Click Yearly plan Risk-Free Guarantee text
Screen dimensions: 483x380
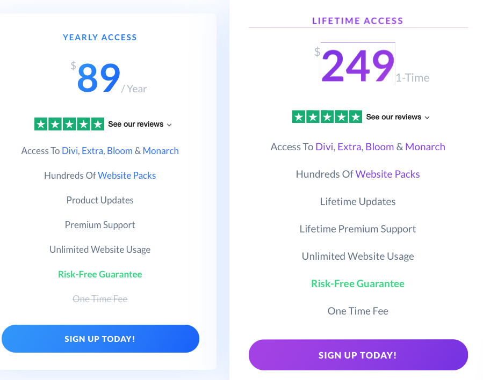(100, 274)
